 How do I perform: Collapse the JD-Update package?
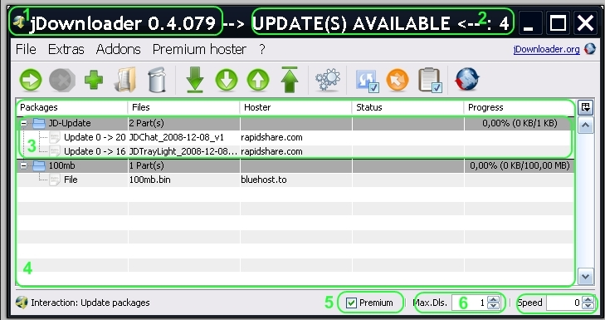24,124
